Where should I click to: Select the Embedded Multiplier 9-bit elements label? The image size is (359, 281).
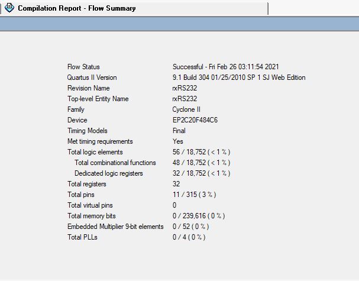tap(115, 227)
